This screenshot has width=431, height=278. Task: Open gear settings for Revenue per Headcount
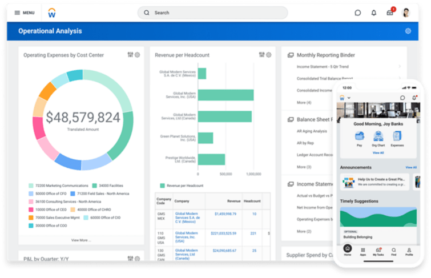[x=269, y=55]
